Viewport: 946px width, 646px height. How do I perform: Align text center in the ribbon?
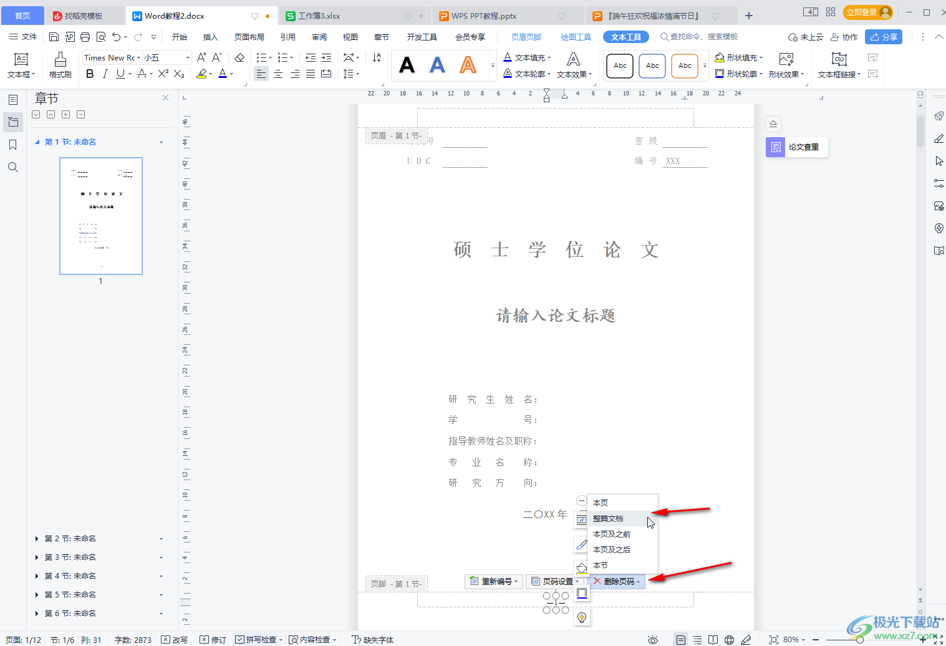click(278, 74)
